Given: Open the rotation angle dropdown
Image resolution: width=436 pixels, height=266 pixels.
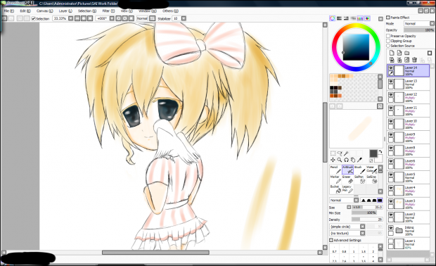Looking at the screenshot, I should [112, 18].
